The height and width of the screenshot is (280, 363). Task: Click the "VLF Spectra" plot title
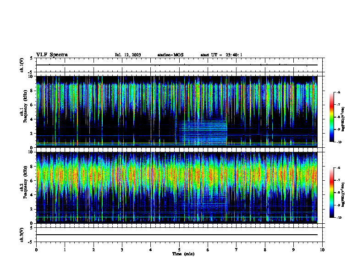[52, 55]
